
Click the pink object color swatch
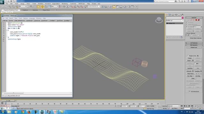coord(183,18)
